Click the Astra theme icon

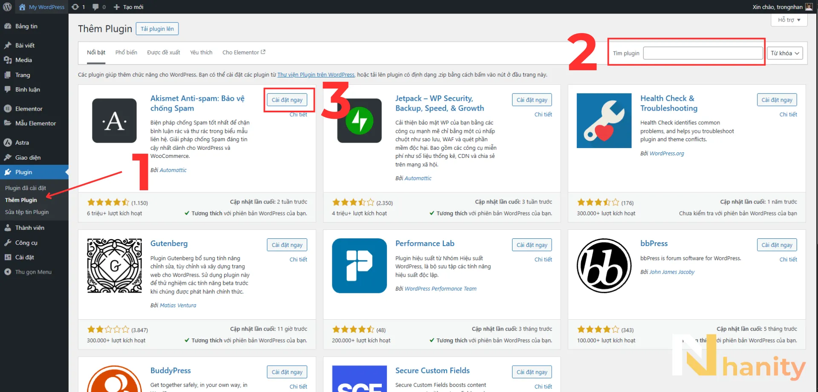tap(8, 143)
